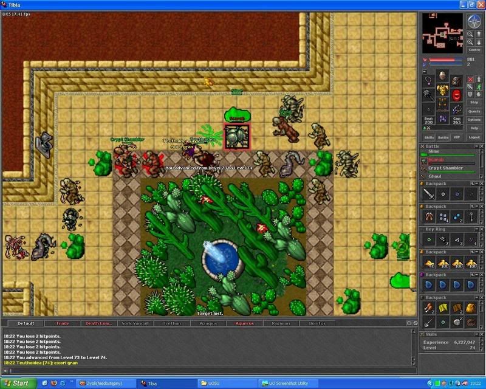486x389 pixels.
Task: Select the equipped legs armor
Action: coord(443,104)
